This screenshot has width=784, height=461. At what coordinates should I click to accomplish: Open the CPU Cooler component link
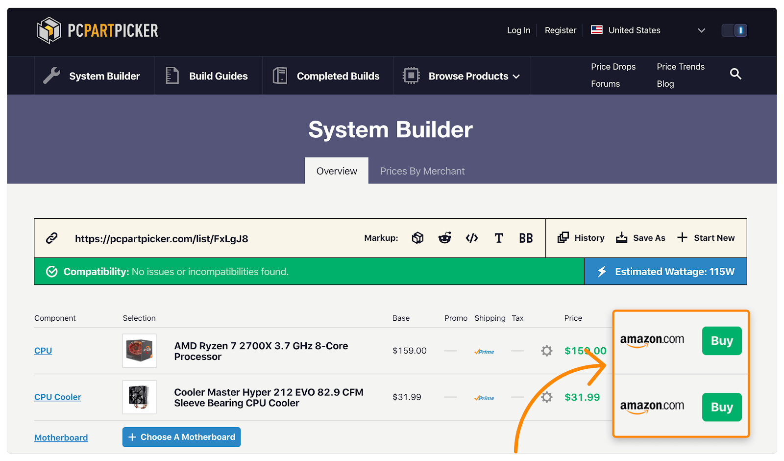58,397
